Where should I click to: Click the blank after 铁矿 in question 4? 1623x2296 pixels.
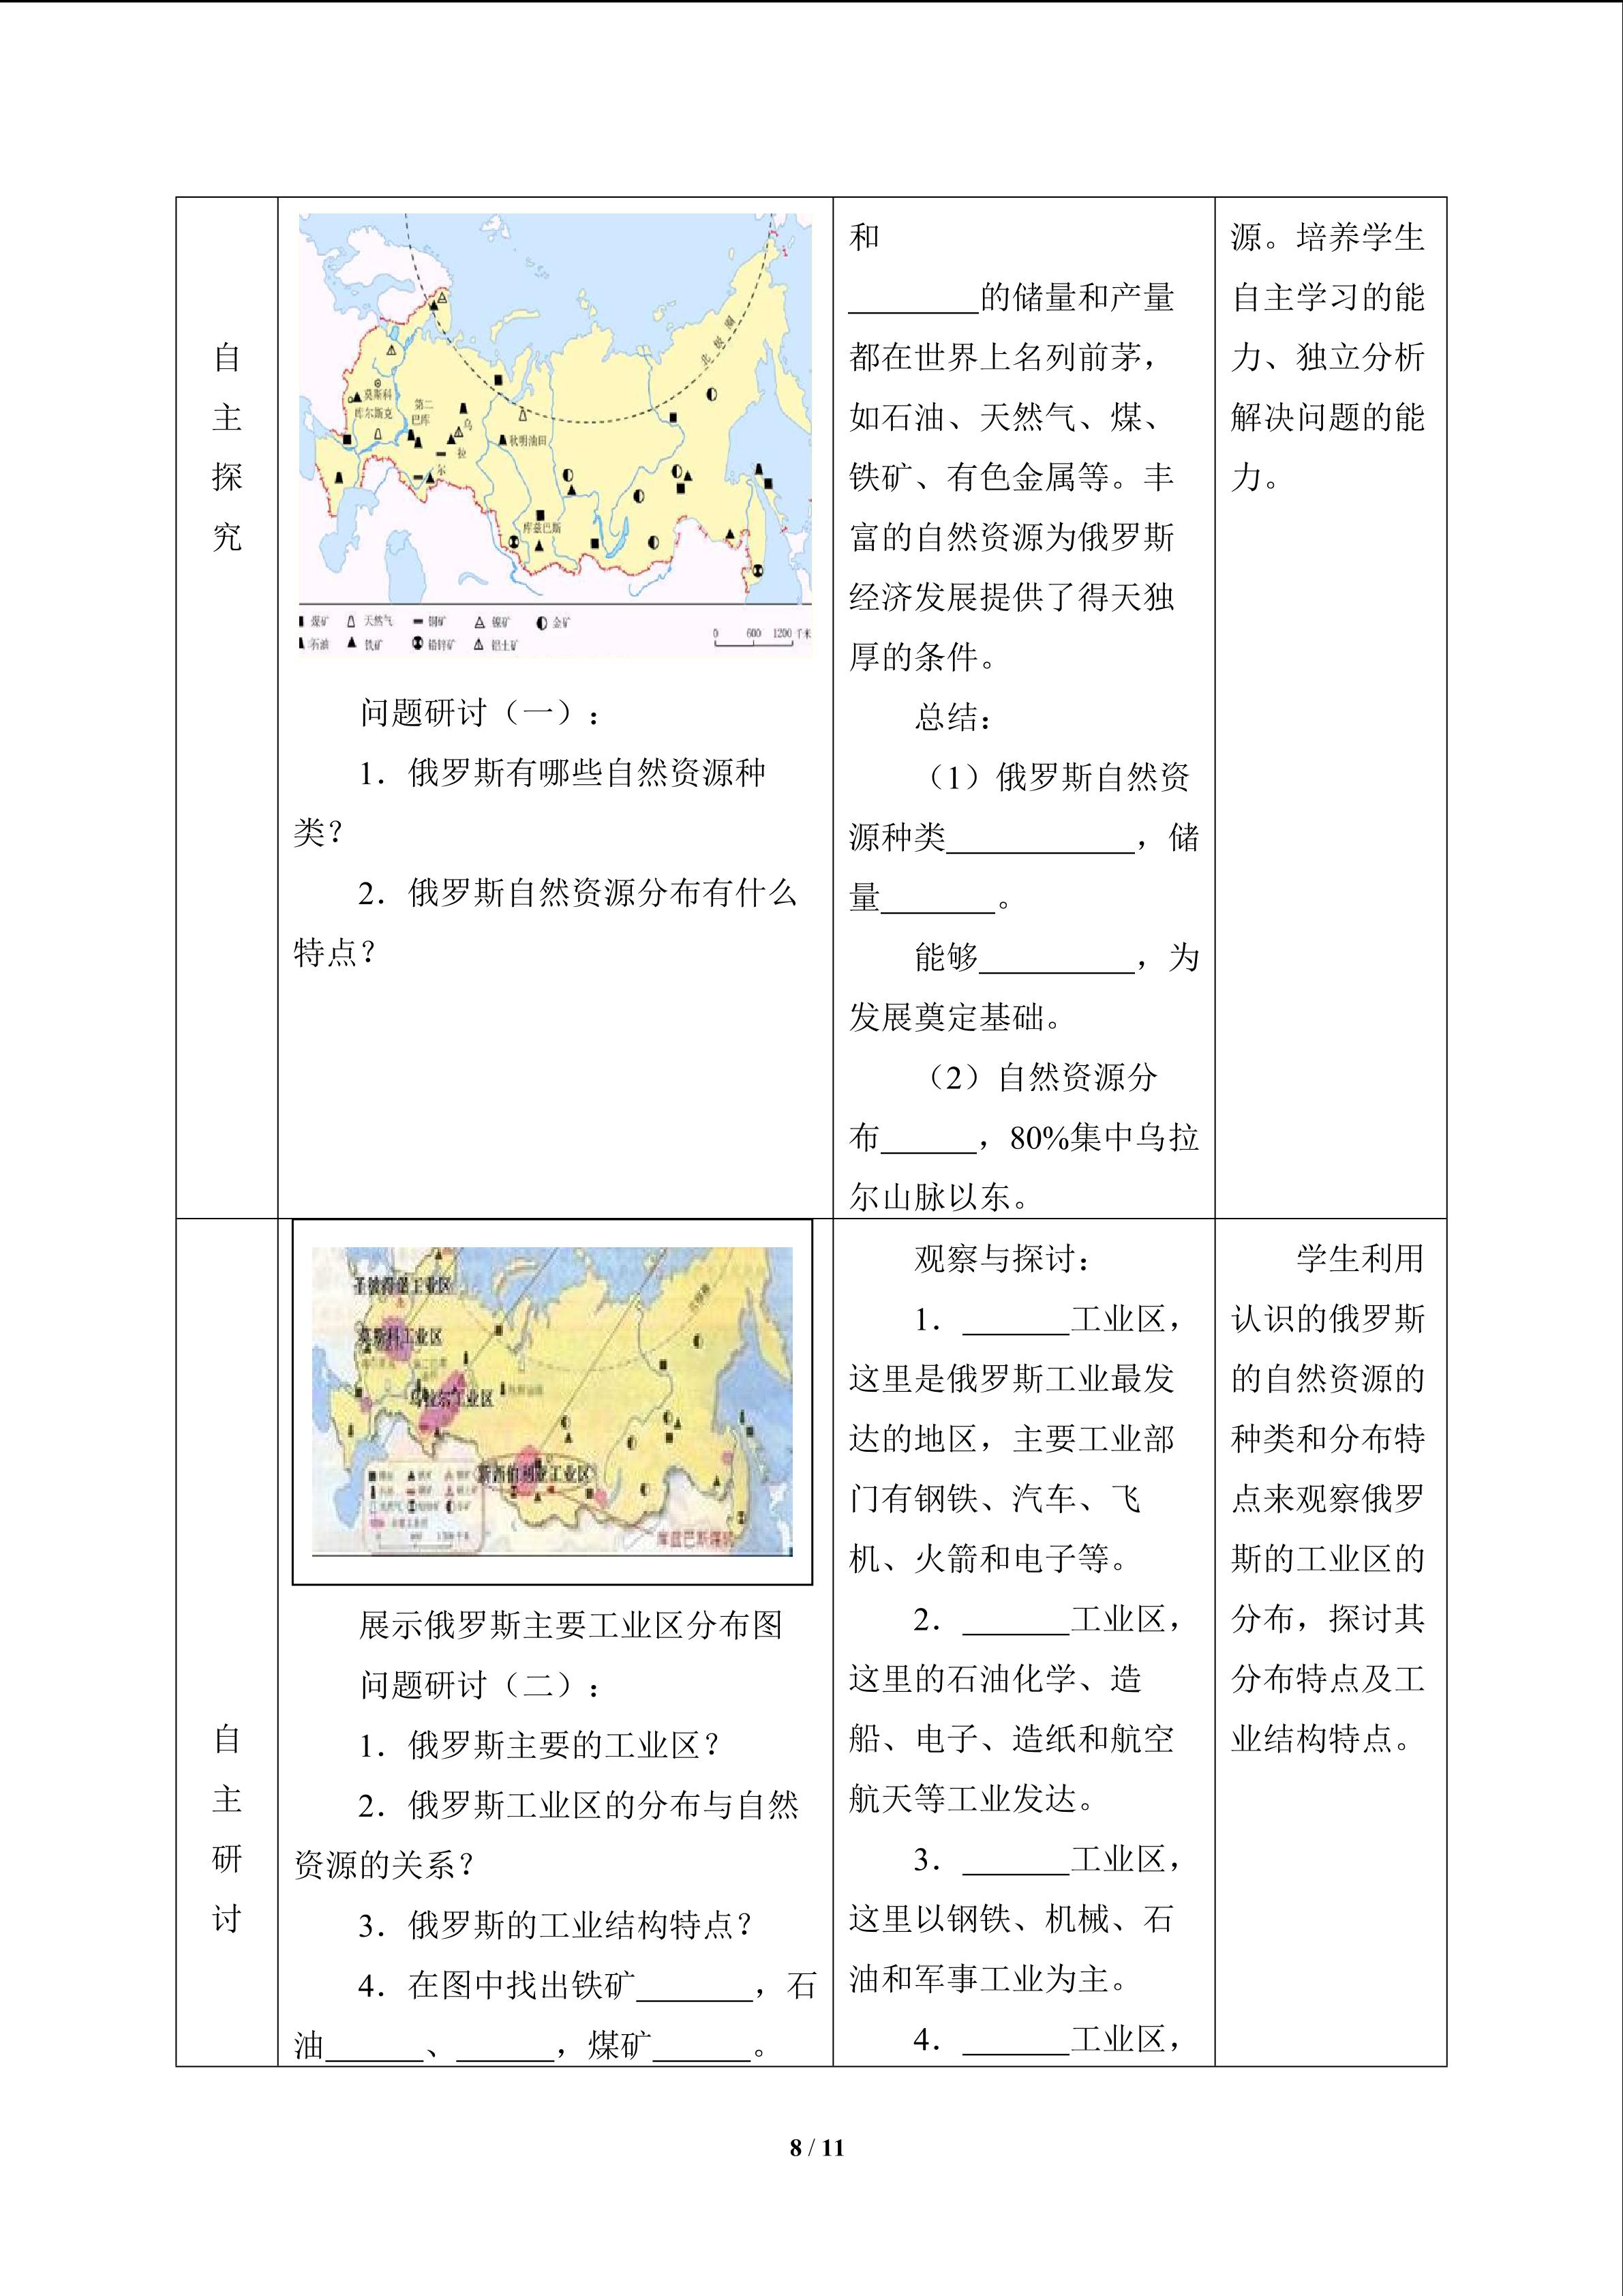(695, 1985)
